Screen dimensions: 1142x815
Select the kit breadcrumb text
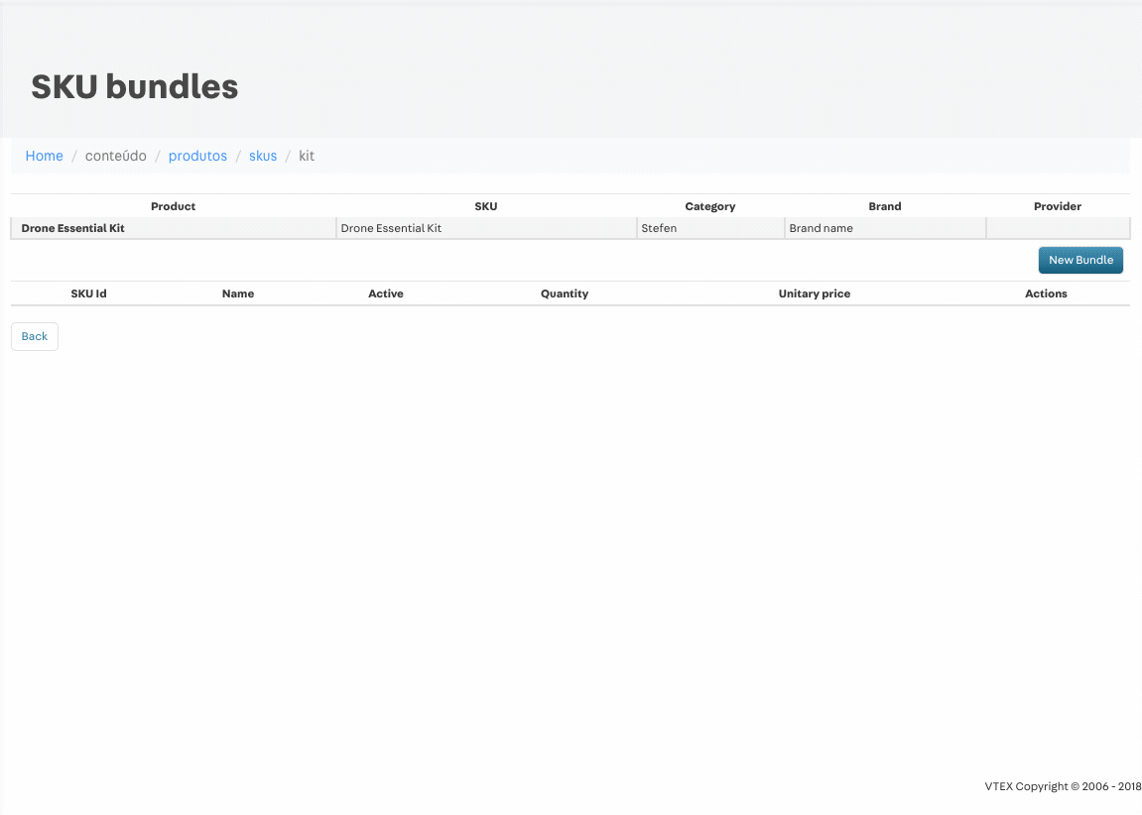[x=307, y=156]
